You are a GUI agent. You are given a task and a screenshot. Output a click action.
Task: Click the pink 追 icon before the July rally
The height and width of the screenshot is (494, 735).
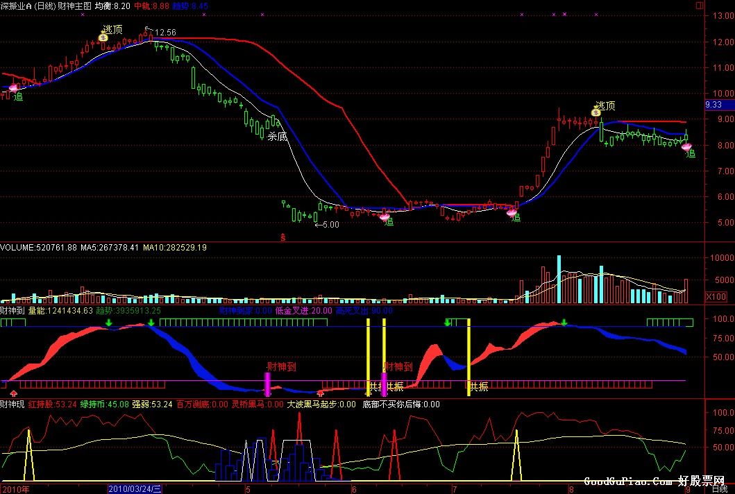pos(512,213)
